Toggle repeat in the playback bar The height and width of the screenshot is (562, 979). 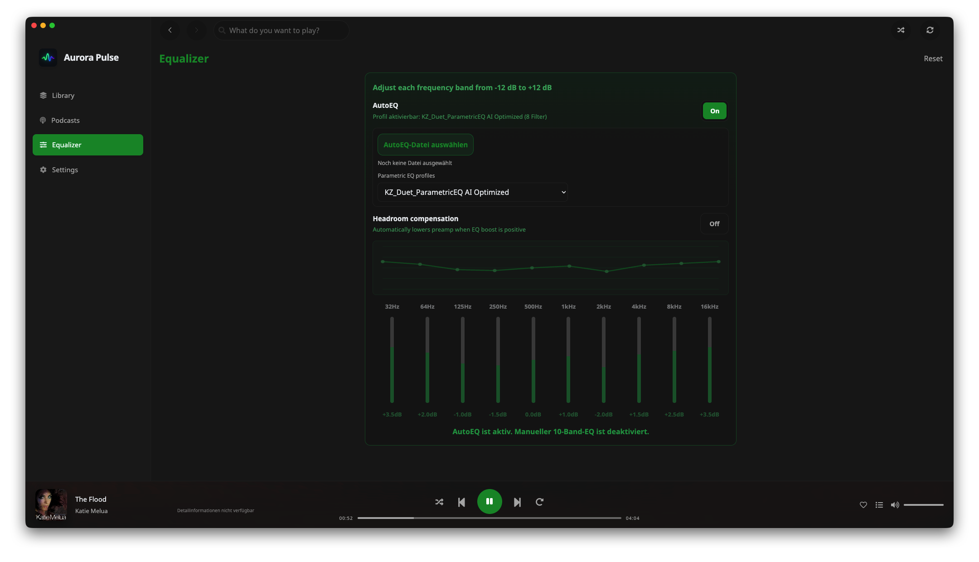coord(539,502)
